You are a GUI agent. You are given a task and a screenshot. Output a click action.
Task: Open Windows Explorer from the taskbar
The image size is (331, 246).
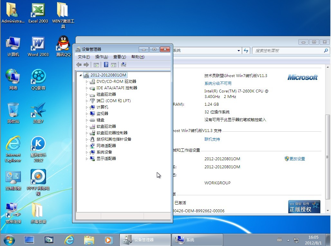[89, 240]
